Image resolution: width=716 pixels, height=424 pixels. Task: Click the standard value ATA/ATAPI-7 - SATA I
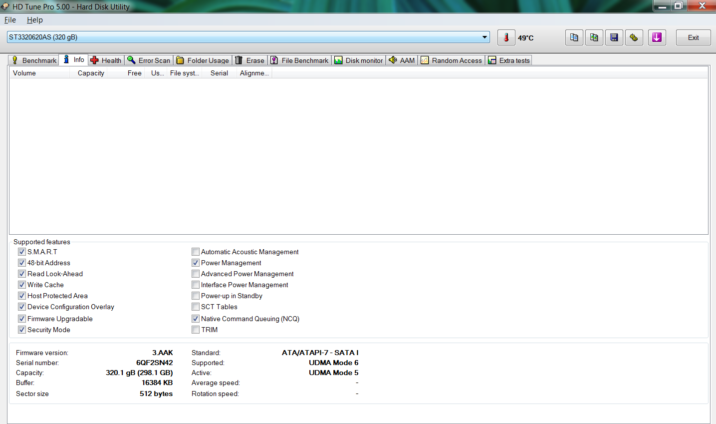(320, 353)
